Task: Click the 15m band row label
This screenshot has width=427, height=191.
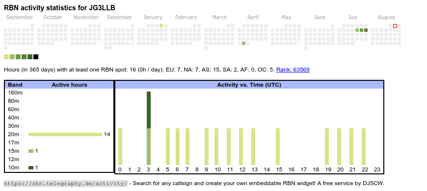Action: tap(14, 151)
